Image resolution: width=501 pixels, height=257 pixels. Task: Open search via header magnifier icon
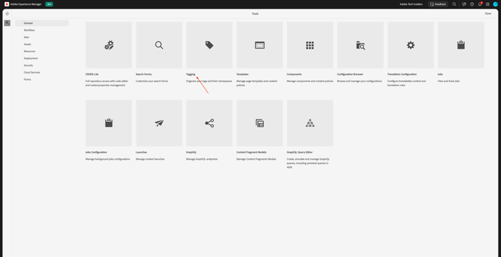point(454,4)
